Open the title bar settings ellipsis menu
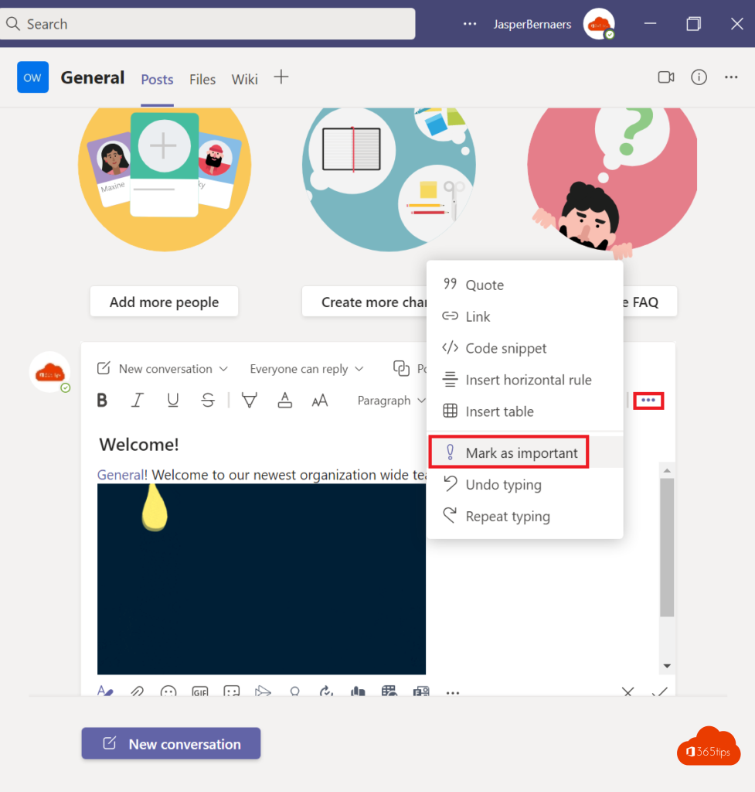755x792 pixels. point(470,24)
